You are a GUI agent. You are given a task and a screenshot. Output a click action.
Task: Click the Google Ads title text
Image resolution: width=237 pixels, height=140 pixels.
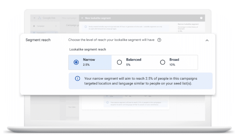[49, 18]
